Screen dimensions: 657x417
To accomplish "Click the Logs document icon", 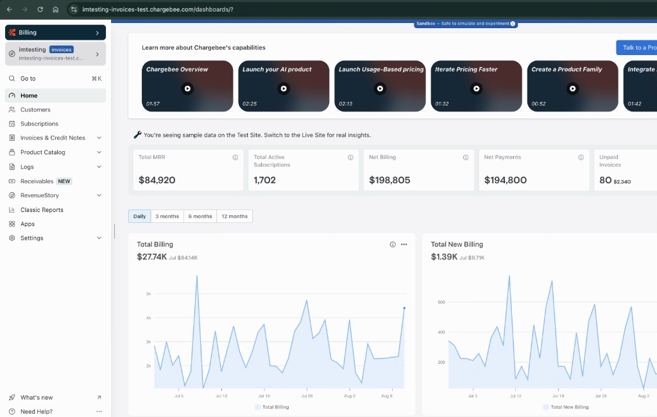I will pyautogui.click(x=12, y=167).
